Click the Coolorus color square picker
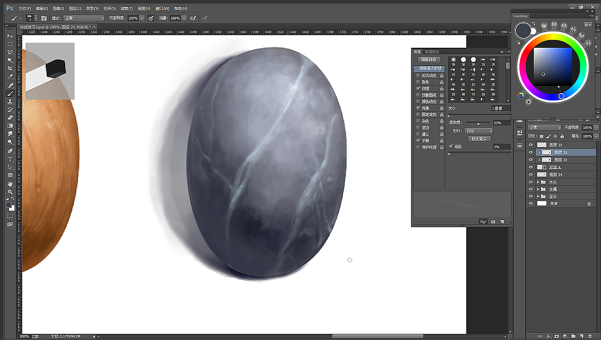Screen dimensions: 601x340 [553, 67]
